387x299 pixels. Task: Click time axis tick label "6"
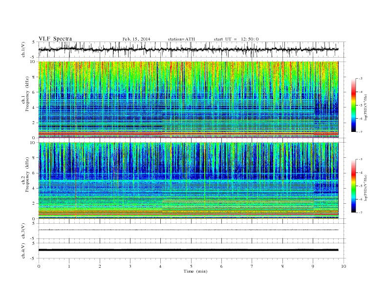(x=221, y=266)
